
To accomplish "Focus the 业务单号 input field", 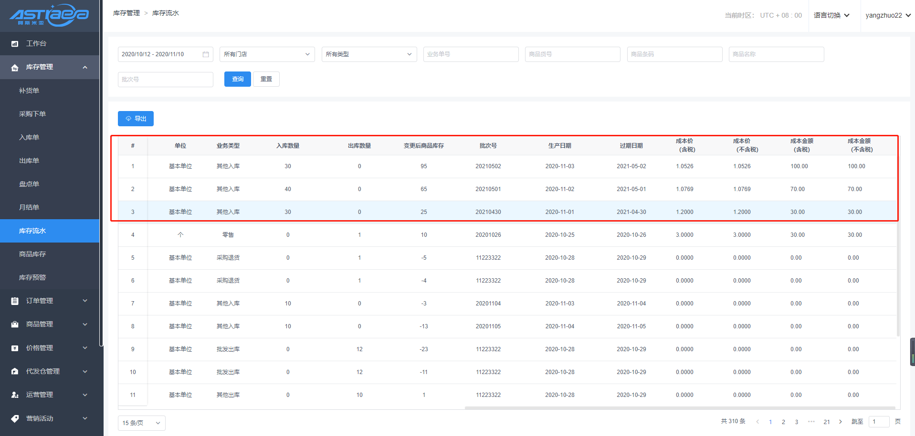I will 471,54.
